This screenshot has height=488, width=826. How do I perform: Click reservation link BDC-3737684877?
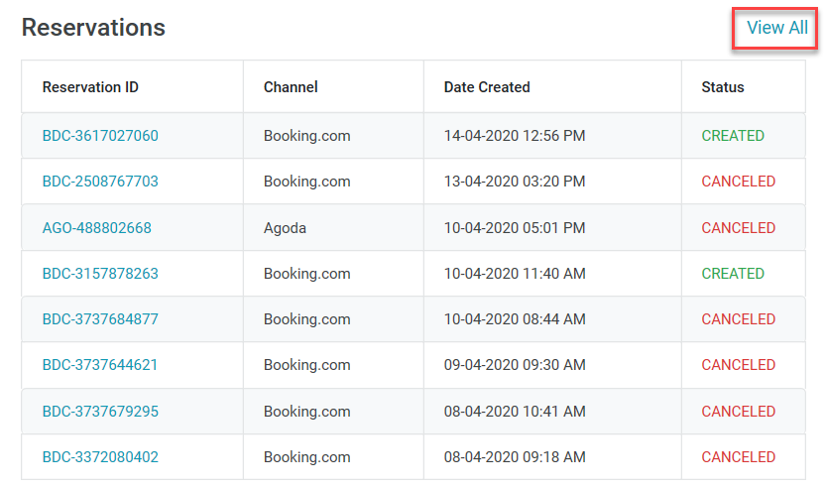100,319
